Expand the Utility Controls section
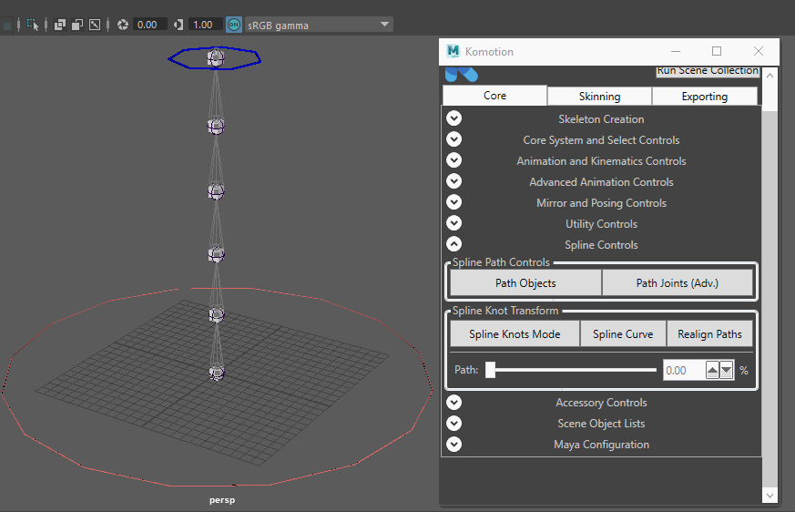The width and height of the screenshot is (795, 512). [x=454, y=223]
